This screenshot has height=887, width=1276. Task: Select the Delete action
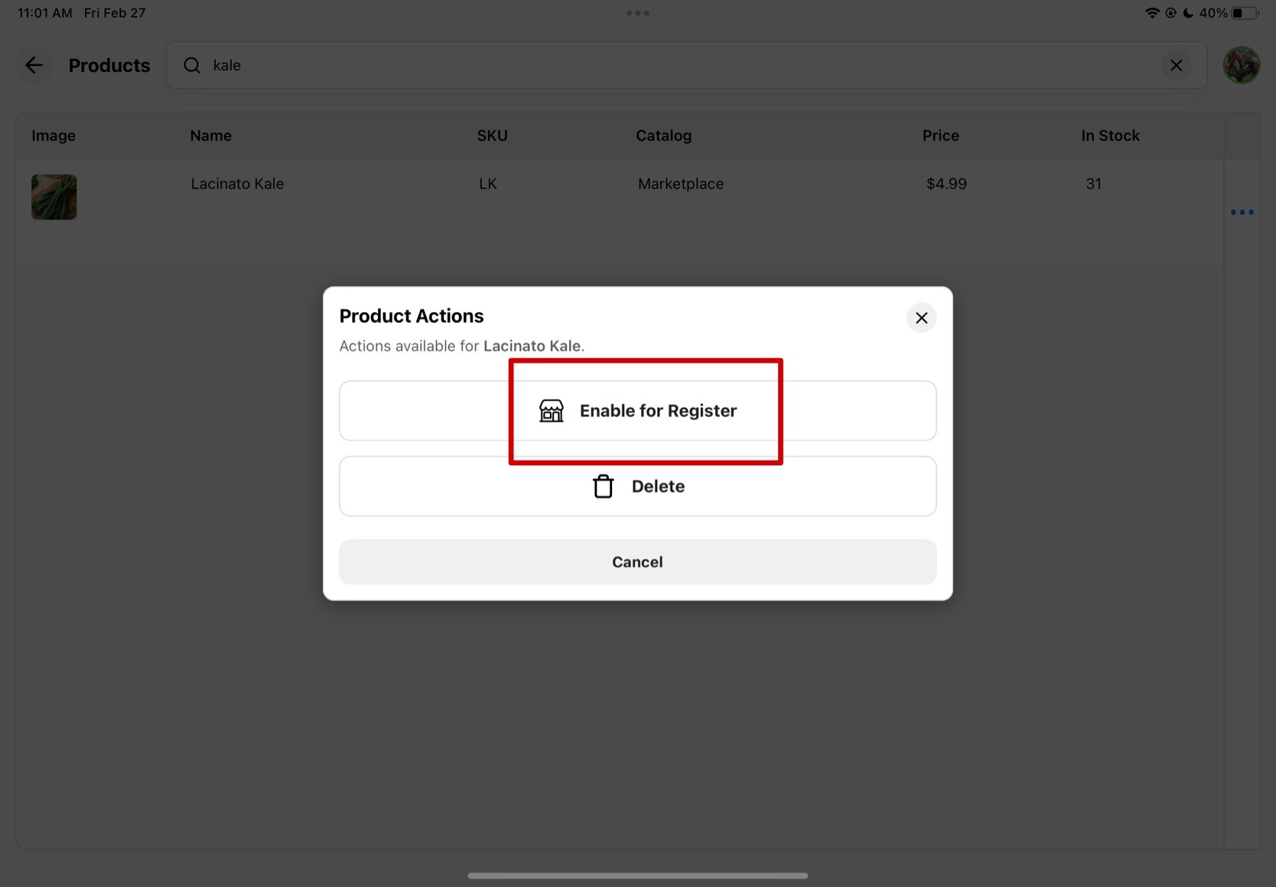coord(657,487)
